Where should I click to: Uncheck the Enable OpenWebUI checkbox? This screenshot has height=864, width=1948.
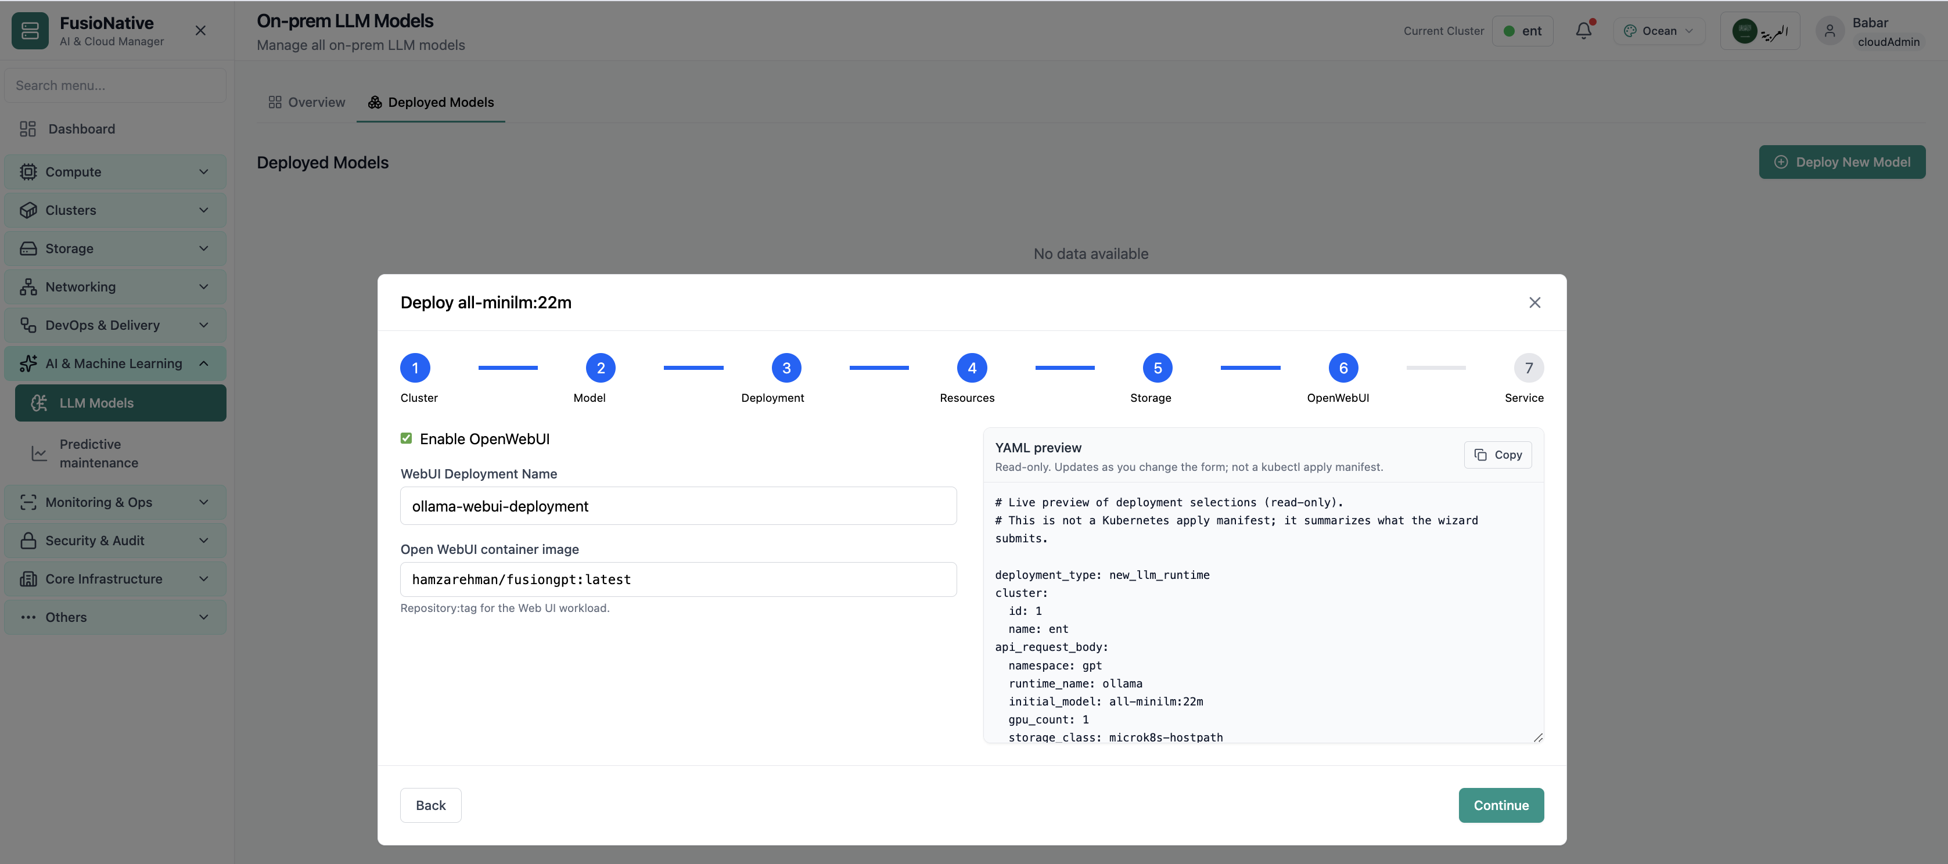[406, 438]
